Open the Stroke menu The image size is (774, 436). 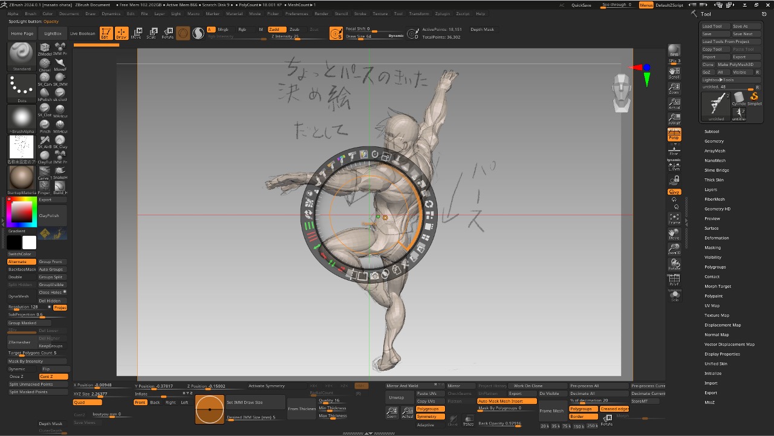(360, 13)
